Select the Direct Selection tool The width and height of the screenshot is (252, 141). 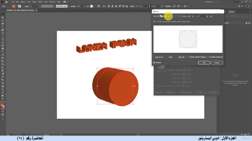tap(3, 17)
